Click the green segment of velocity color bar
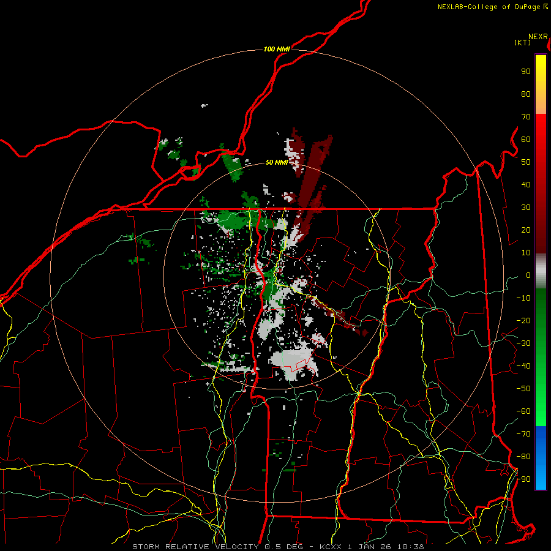Viewport: 551px width, 551px height. 541,357
